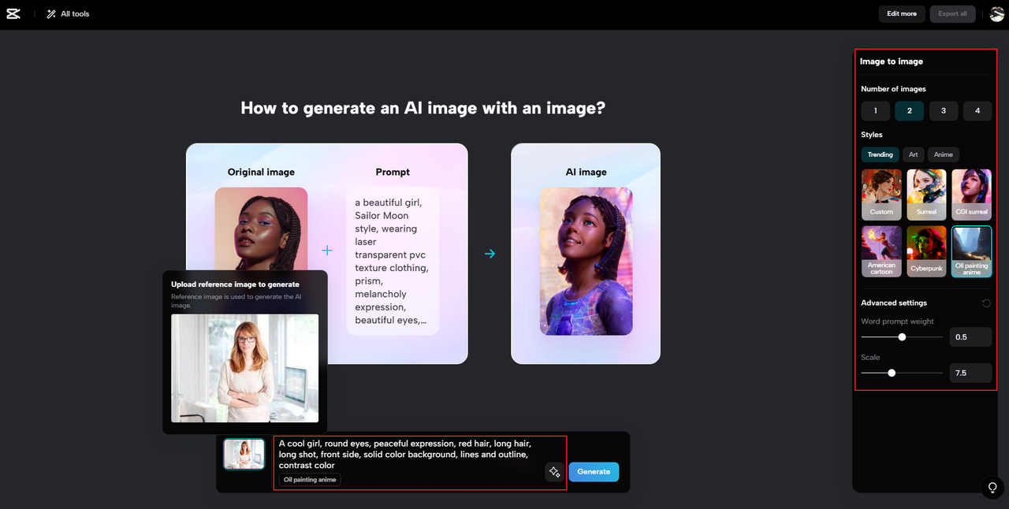This screenshot has width=1009, height=509.
Task: Select the Oil painting anime style thumbnail
Action: [971, 251]
